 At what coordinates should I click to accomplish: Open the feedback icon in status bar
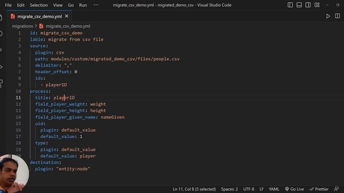[336, 189]
